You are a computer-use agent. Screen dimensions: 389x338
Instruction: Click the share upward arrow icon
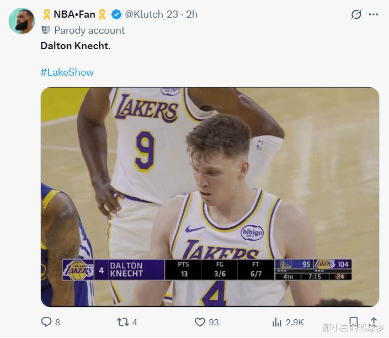pyautogui.click(x=374, y=321)
